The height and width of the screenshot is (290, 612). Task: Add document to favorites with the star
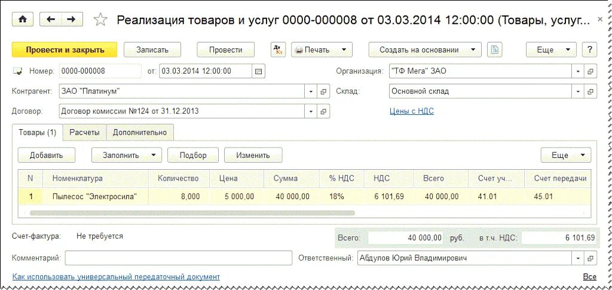coord(100,20)
